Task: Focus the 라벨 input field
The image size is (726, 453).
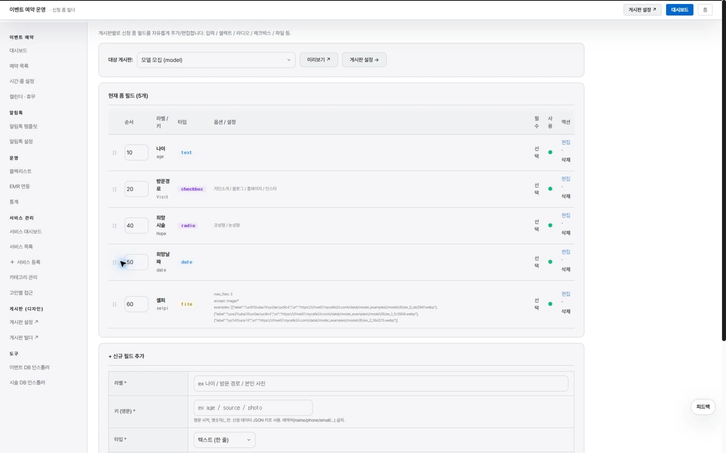Action: click(x=381, y=384)
